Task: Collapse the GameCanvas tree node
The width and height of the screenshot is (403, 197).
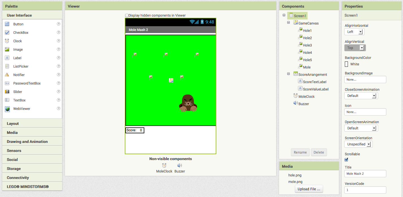Action: pyautogui.click(x=288, y=22)
